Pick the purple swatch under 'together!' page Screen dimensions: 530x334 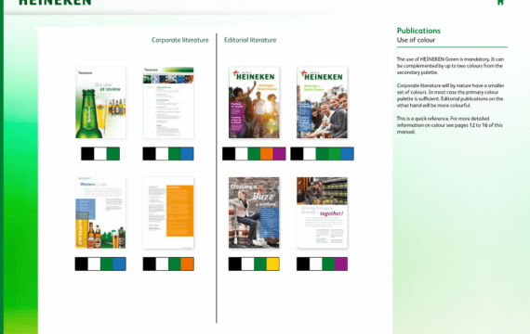click(x=341, y=263)
